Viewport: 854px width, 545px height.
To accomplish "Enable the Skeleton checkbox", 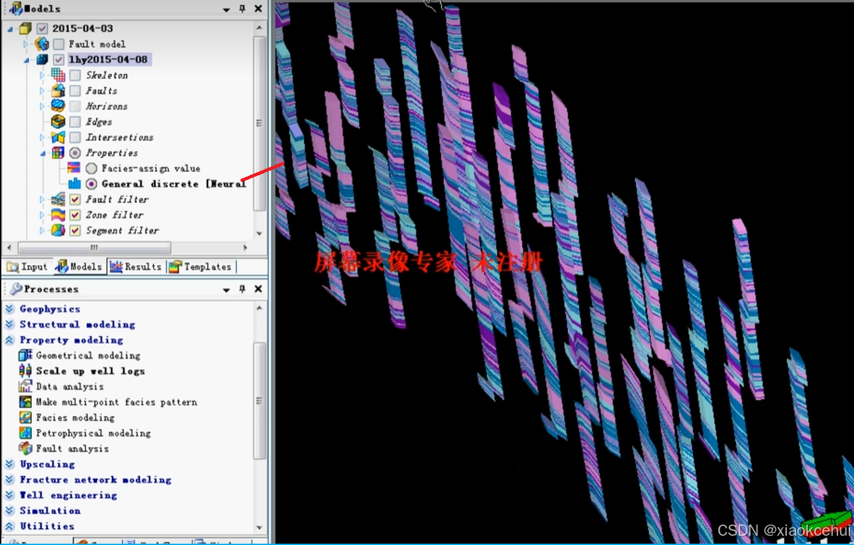I will tap(75, 75).
